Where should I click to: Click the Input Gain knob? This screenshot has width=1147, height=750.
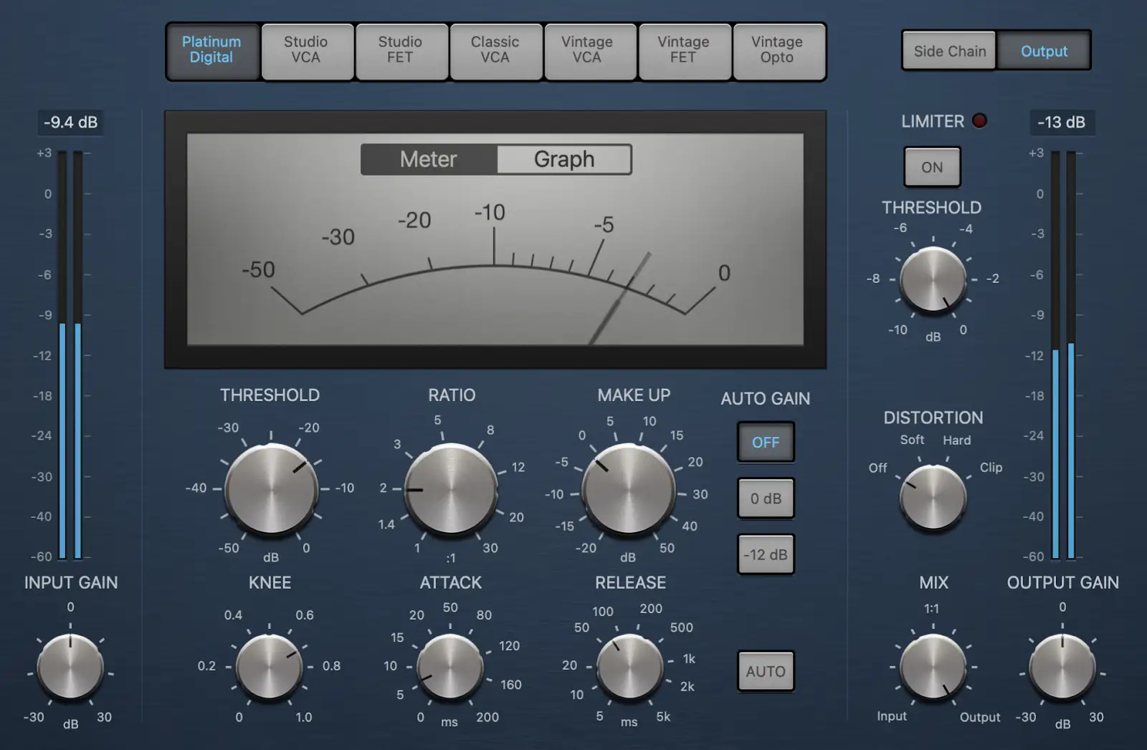pyautogui.click(x=70, y=667)
